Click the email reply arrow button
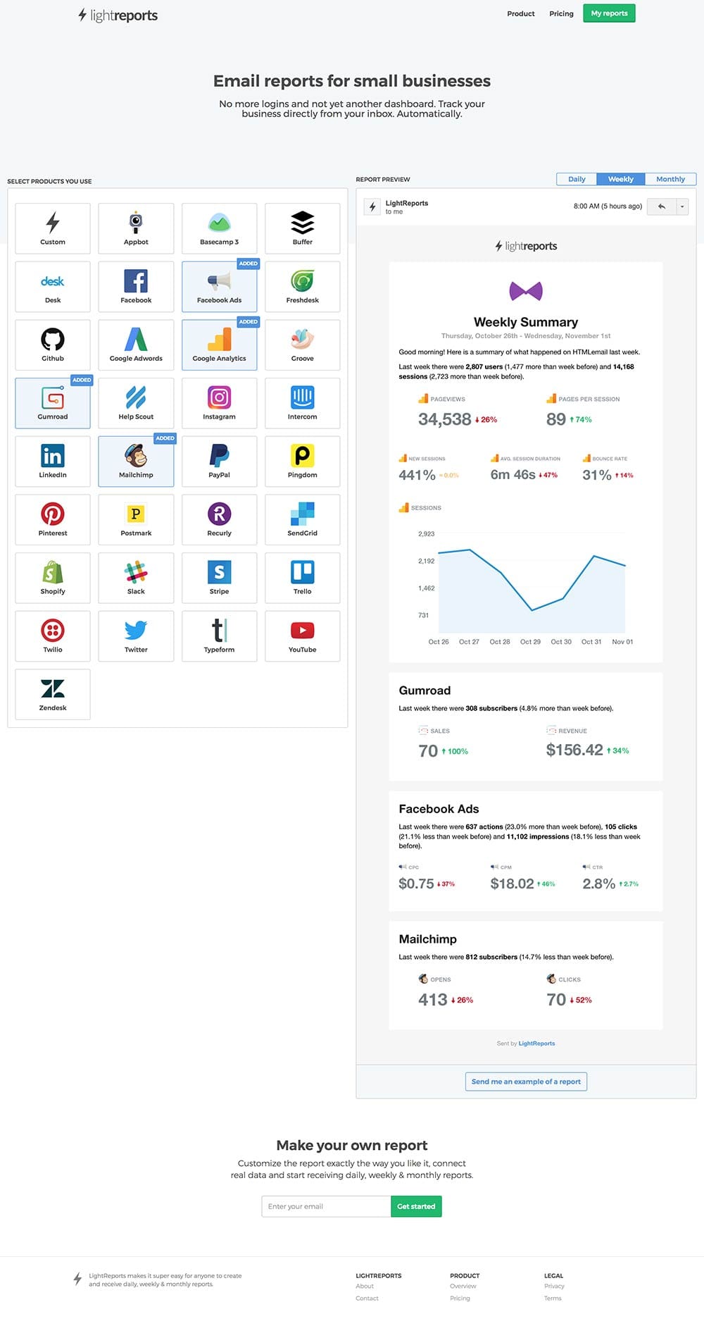 pyautogui.click(x=661, y=206)
